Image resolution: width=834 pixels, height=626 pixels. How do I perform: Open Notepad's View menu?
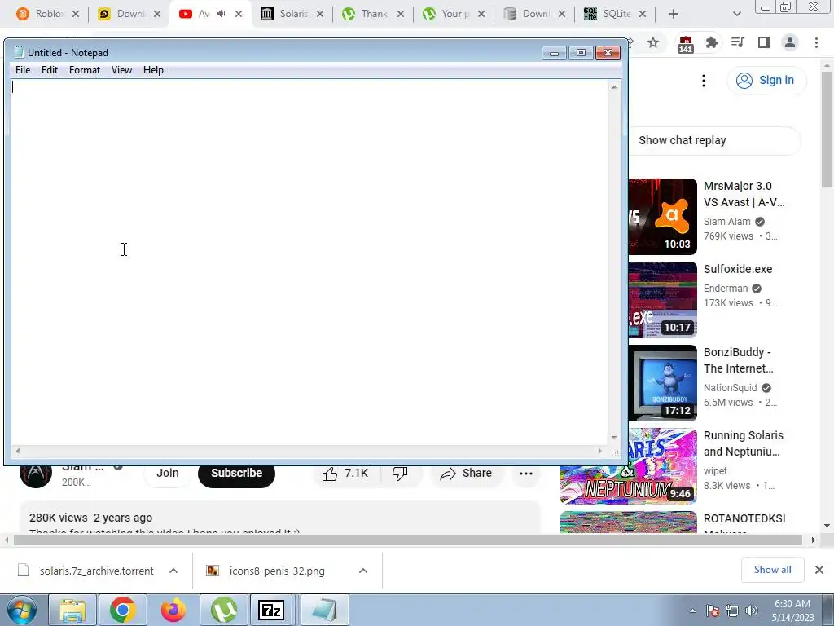click(122, 70)
